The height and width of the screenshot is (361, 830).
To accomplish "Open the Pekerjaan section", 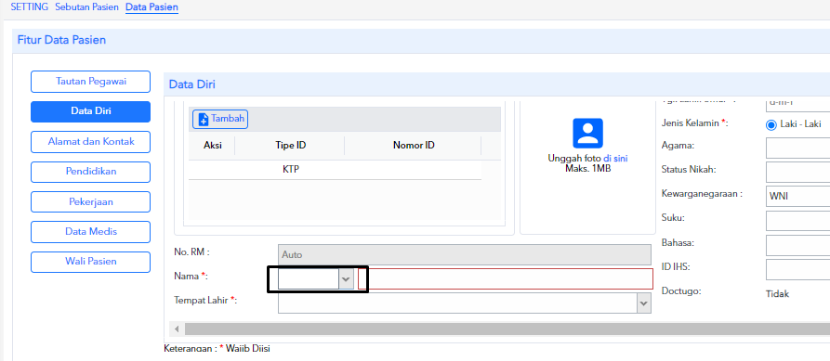I will (x=90, y=202).
